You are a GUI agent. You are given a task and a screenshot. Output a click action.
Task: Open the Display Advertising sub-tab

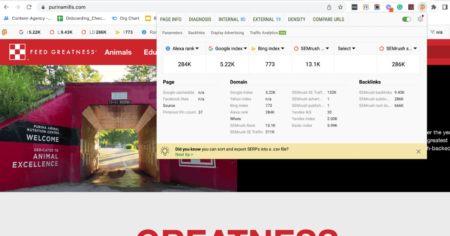tap(227, 33)
